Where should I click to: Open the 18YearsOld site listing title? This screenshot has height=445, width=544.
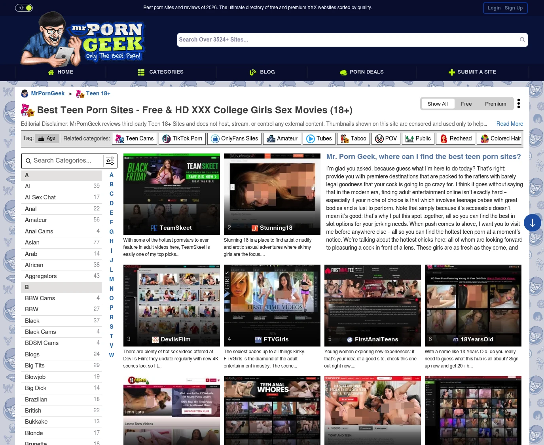pos(477,339)
